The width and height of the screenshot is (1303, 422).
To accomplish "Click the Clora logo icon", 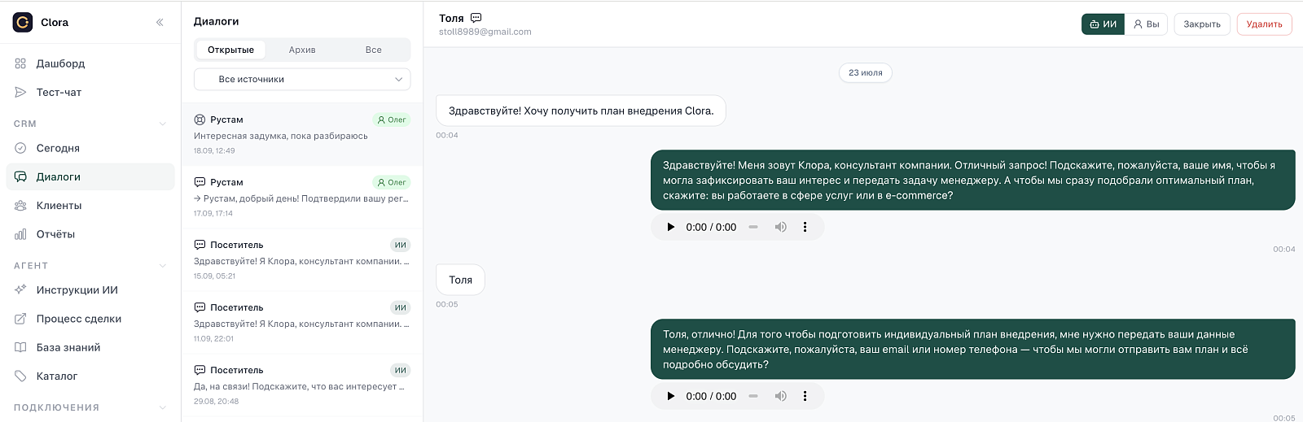I will tap(23, 22).
